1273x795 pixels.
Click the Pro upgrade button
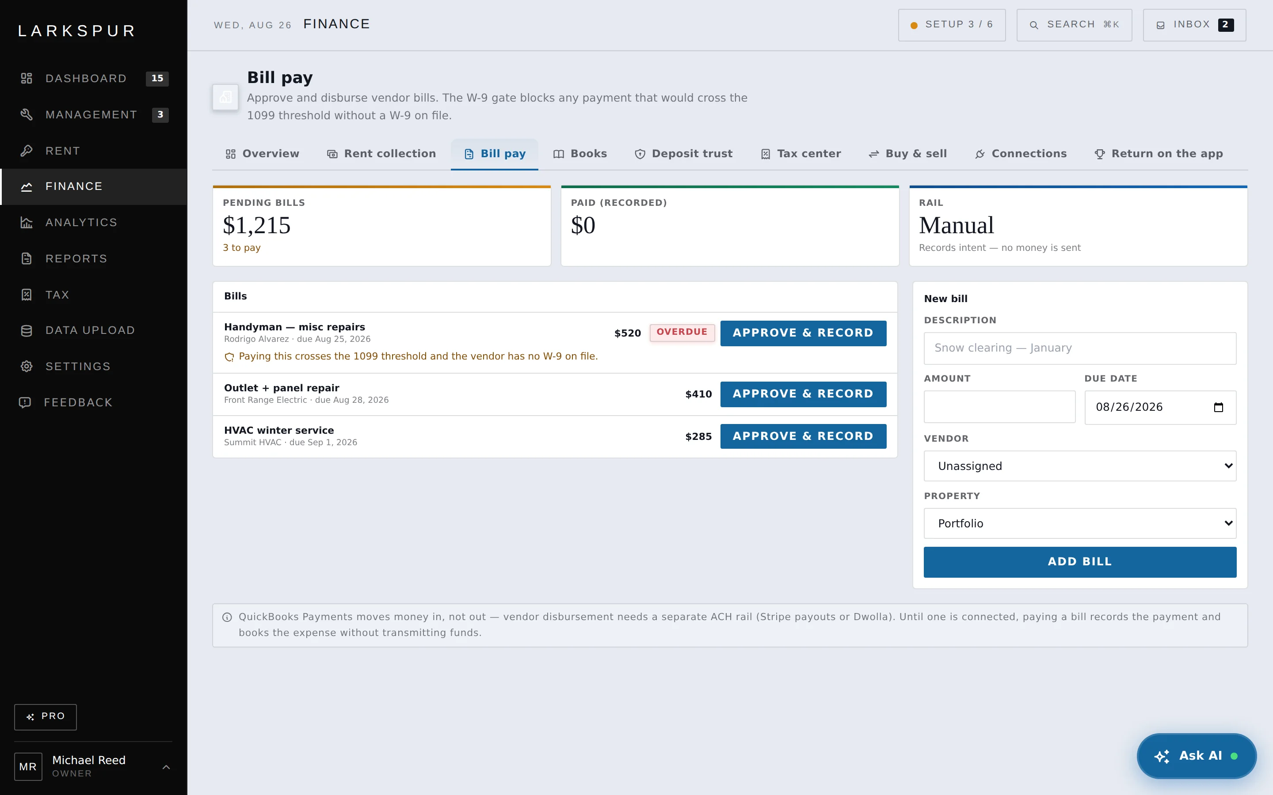(x=45, y=717)
